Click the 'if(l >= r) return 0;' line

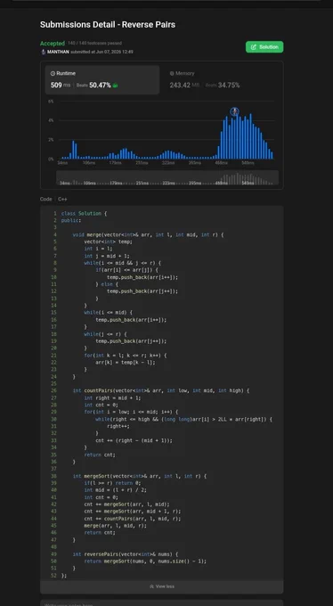(112, 483)
